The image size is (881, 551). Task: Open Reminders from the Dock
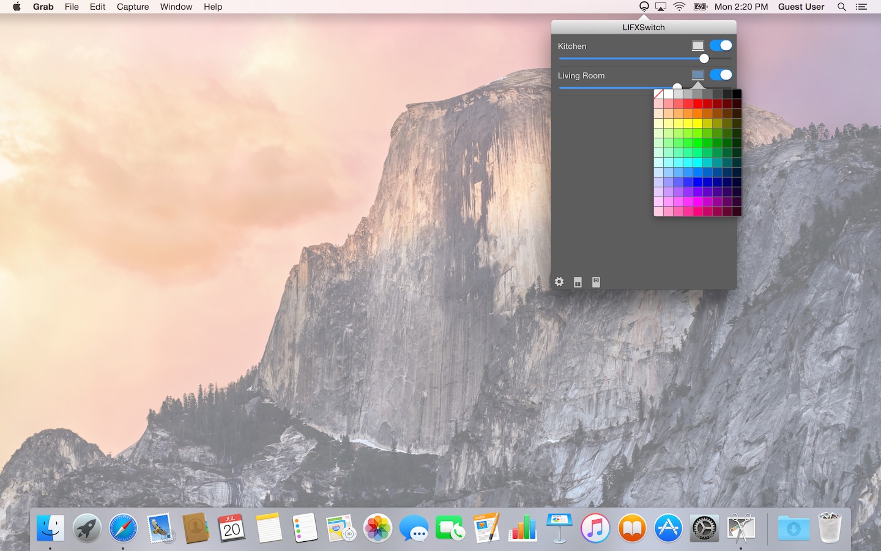pos(305,528)
